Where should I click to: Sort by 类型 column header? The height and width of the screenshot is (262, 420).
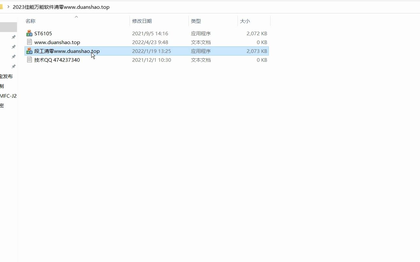coord(196,21)
